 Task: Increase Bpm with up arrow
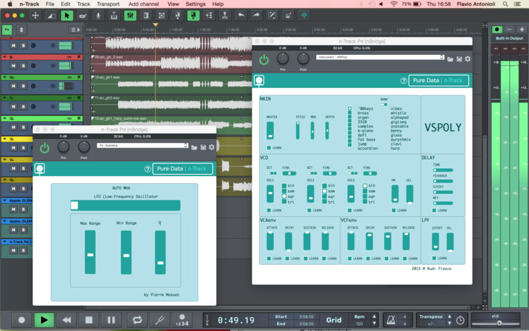coord(374,316)
